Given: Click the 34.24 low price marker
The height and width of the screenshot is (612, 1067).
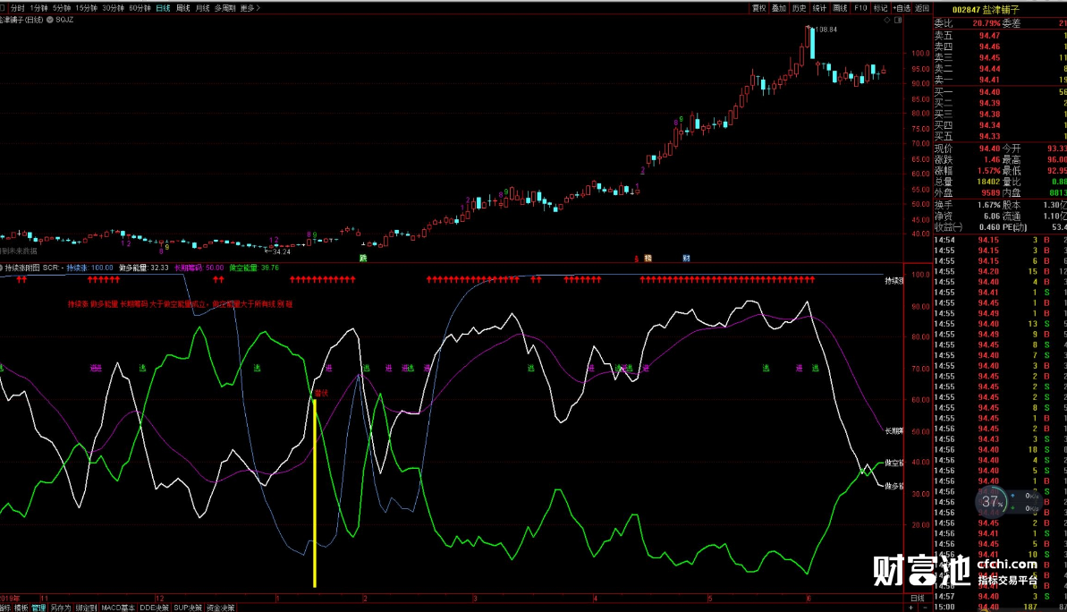Looking at the screenshot, I should click(282, 252).
